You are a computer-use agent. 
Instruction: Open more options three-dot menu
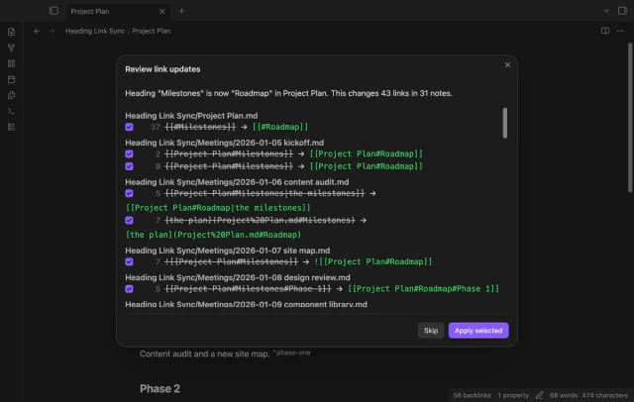click(620, 31)
